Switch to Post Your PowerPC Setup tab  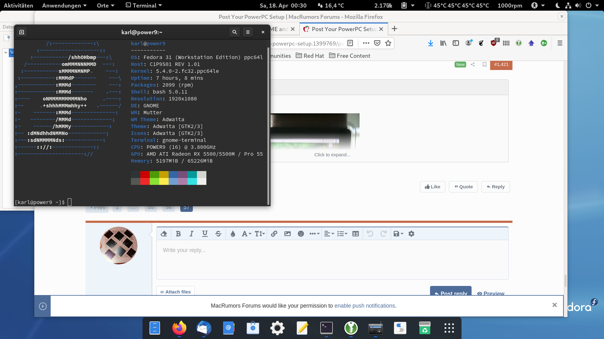pos(344,29)
